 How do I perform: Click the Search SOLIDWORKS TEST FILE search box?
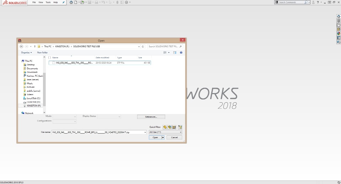click(x=165, y=47)
